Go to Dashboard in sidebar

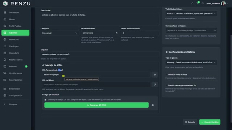15,13
